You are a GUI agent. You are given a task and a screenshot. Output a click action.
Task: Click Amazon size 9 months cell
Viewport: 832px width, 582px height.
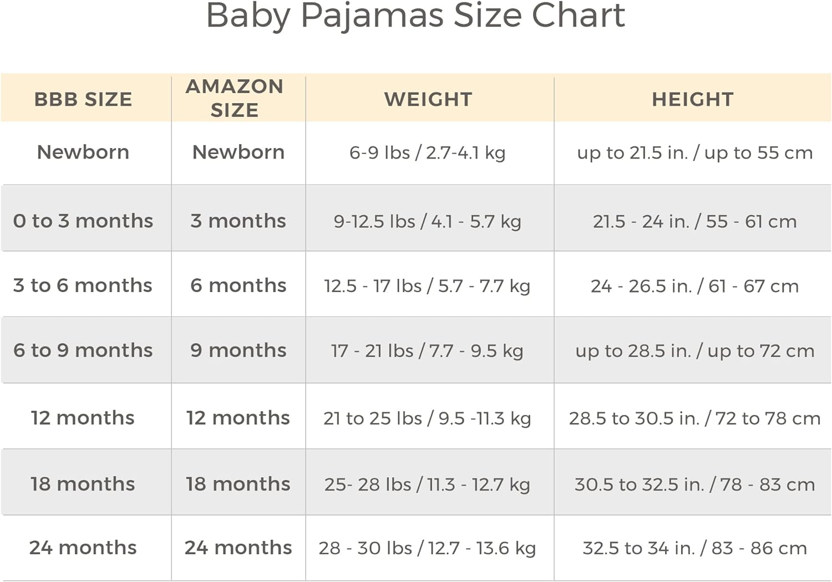[x=239, y=350]
